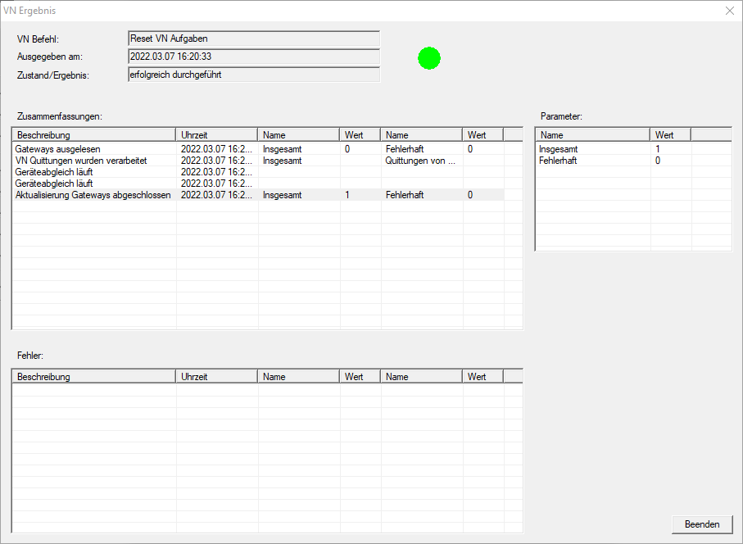Close the VN Ergebnis dialog window

(x=729, y=11)
